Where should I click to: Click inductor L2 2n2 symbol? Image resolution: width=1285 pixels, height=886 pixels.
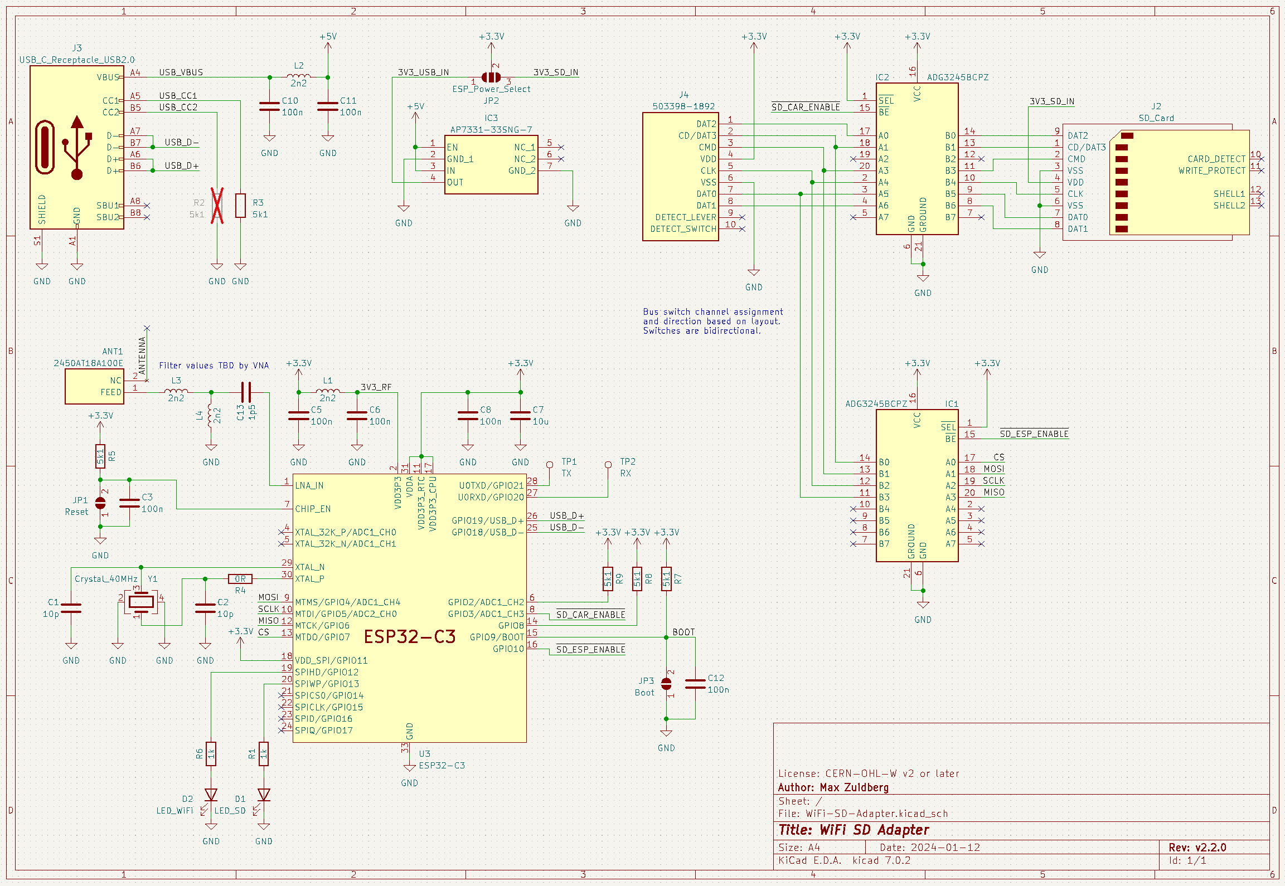[x=299, y=76]
